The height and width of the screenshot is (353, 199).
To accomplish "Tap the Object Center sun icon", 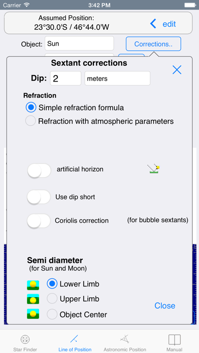I will [33, 314].
